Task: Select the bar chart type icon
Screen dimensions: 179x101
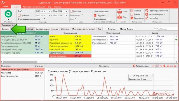Action: (x=168, y=66)
